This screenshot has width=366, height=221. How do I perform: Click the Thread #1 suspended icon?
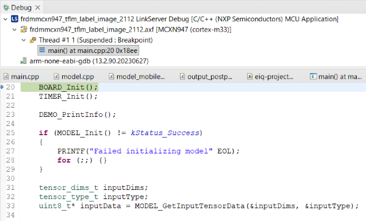tap(33, 40)
